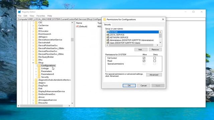214x120 pixels.
Task: Select the DisplayEnhancementService key
Action: tap(51, 91)
